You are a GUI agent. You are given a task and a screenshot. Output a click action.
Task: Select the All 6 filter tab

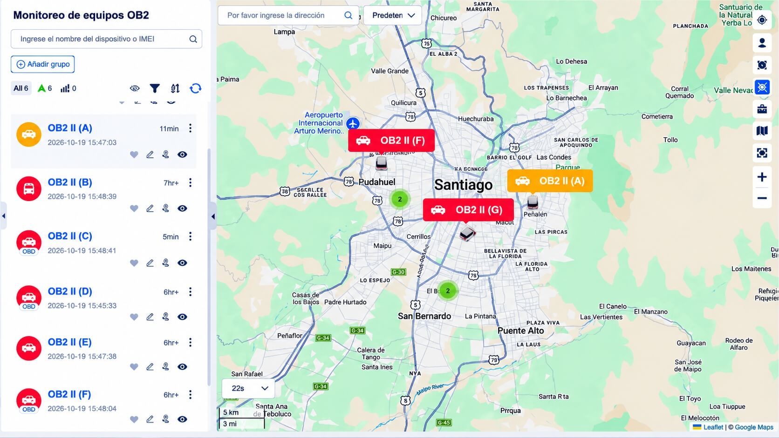tap(21, 88)
